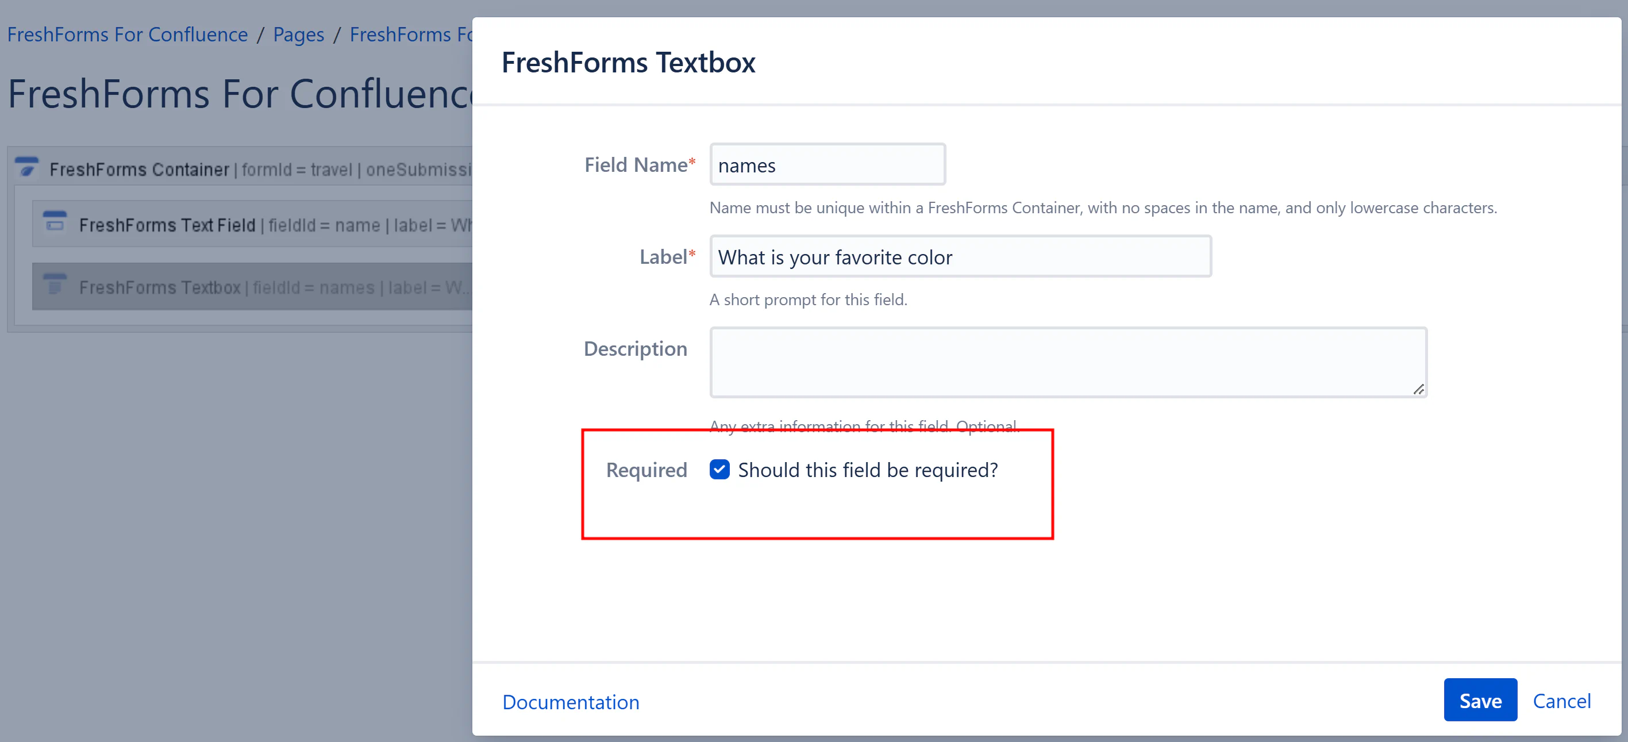Click the "Should this field be required?" label
This screenshot has height=742, width=1628.
click(868, 470)
